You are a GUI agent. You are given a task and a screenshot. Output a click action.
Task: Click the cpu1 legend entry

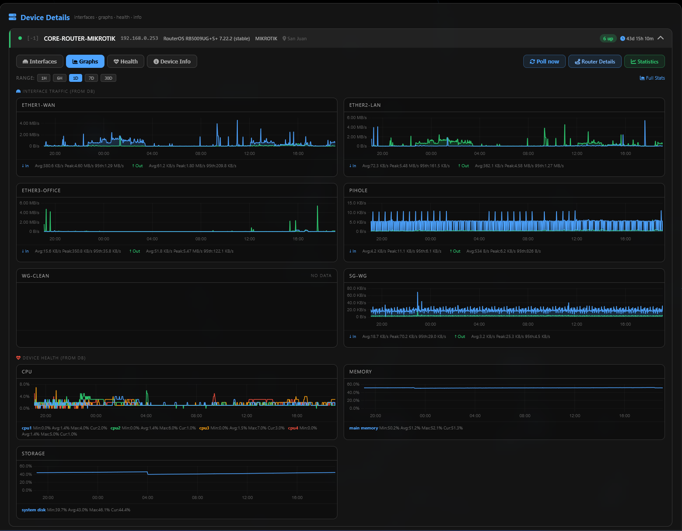point(27,428)
